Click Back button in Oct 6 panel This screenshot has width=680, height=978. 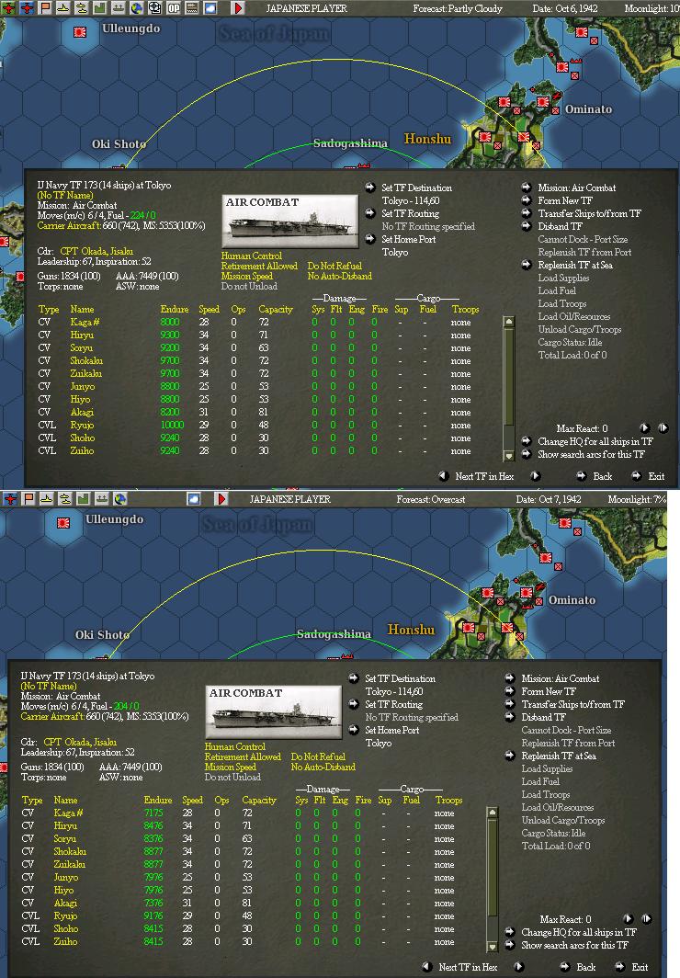coord(602,476)
